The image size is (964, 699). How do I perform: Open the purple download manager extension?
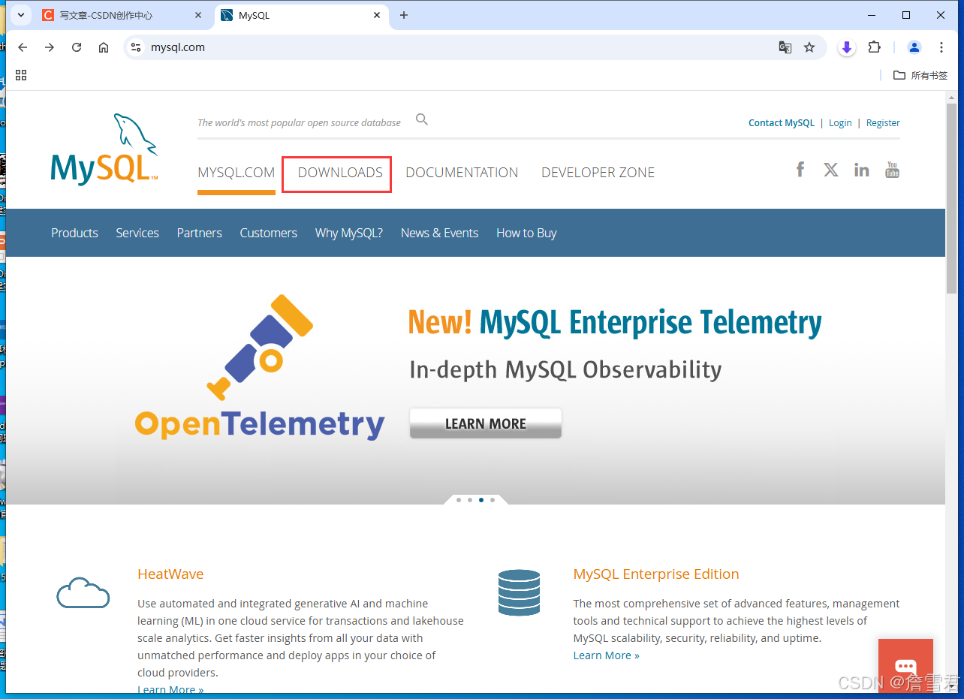(847, 47)
